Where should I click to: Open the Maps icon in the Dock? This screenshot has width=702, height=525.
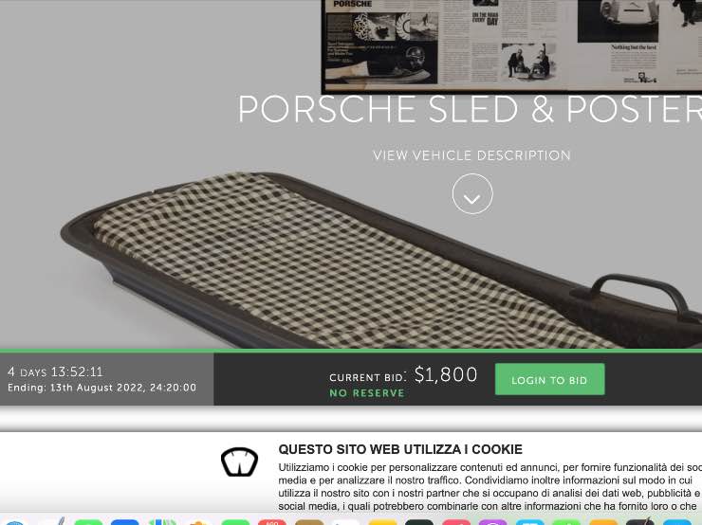pos(162,521)
